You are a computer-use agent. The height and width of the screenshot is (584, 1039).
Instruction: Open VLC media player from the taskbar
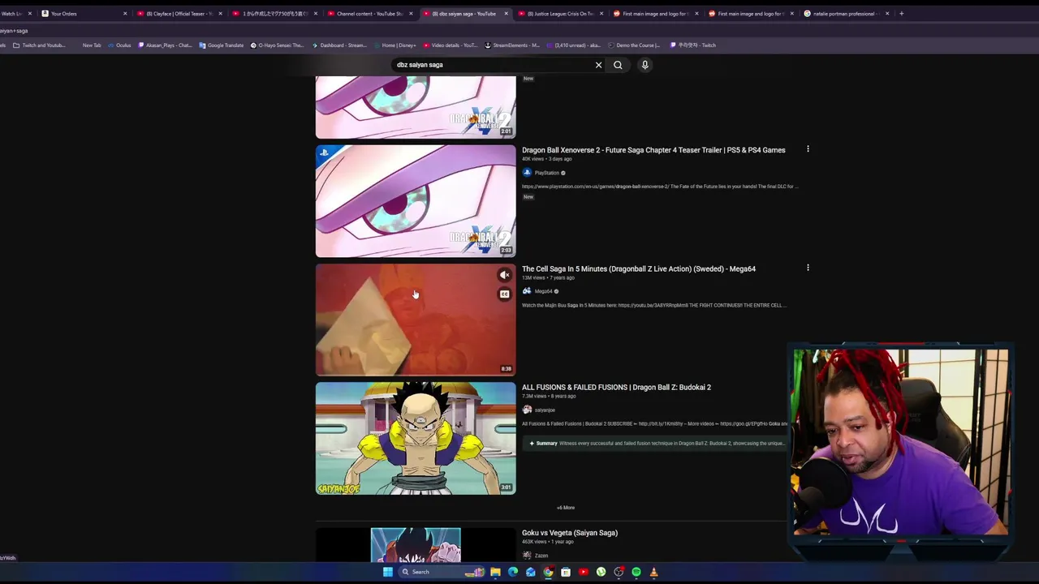(x=653, y=572)
